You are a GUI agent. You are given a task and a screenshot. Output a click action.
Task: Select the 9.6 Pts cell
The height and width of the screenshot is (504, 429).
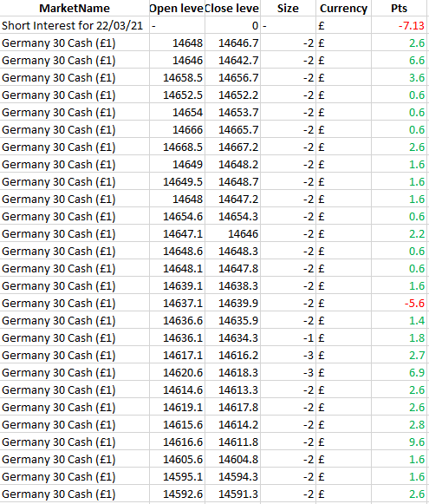coord(400,442)
